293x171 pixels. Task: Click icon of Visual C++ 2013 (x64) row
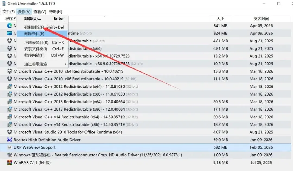9,102
